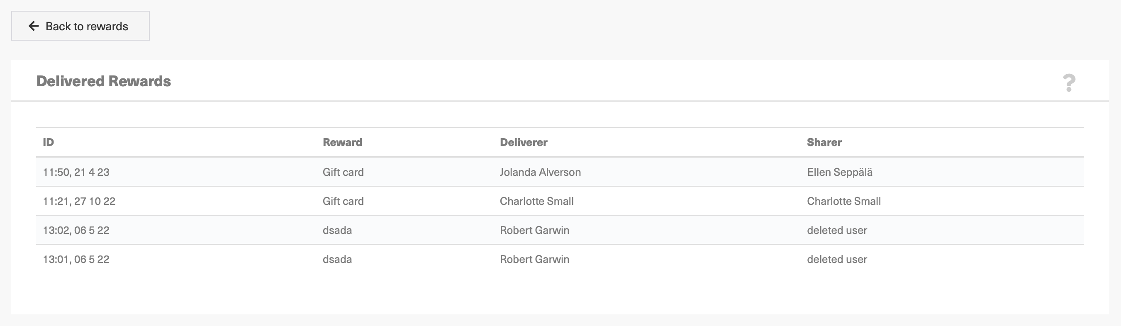Click deliverer Charlotte Small
Image resolution: width=1121 pixels, height=326 pixels.
click(x=536, y=201)
